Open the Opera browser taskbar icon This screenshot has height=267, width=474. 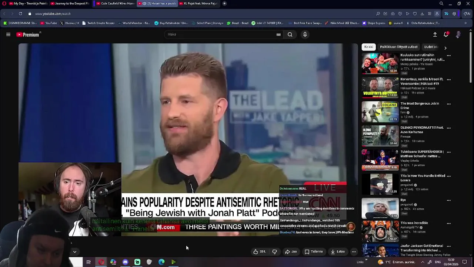[101, 262]
